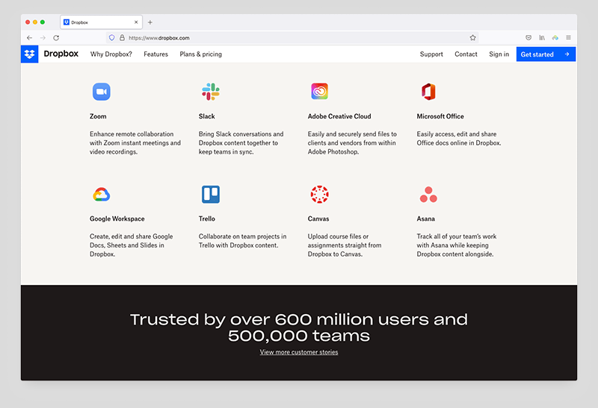Click the Slack app icon
This screenshot has width=598, height=408.
coord(211,92)
